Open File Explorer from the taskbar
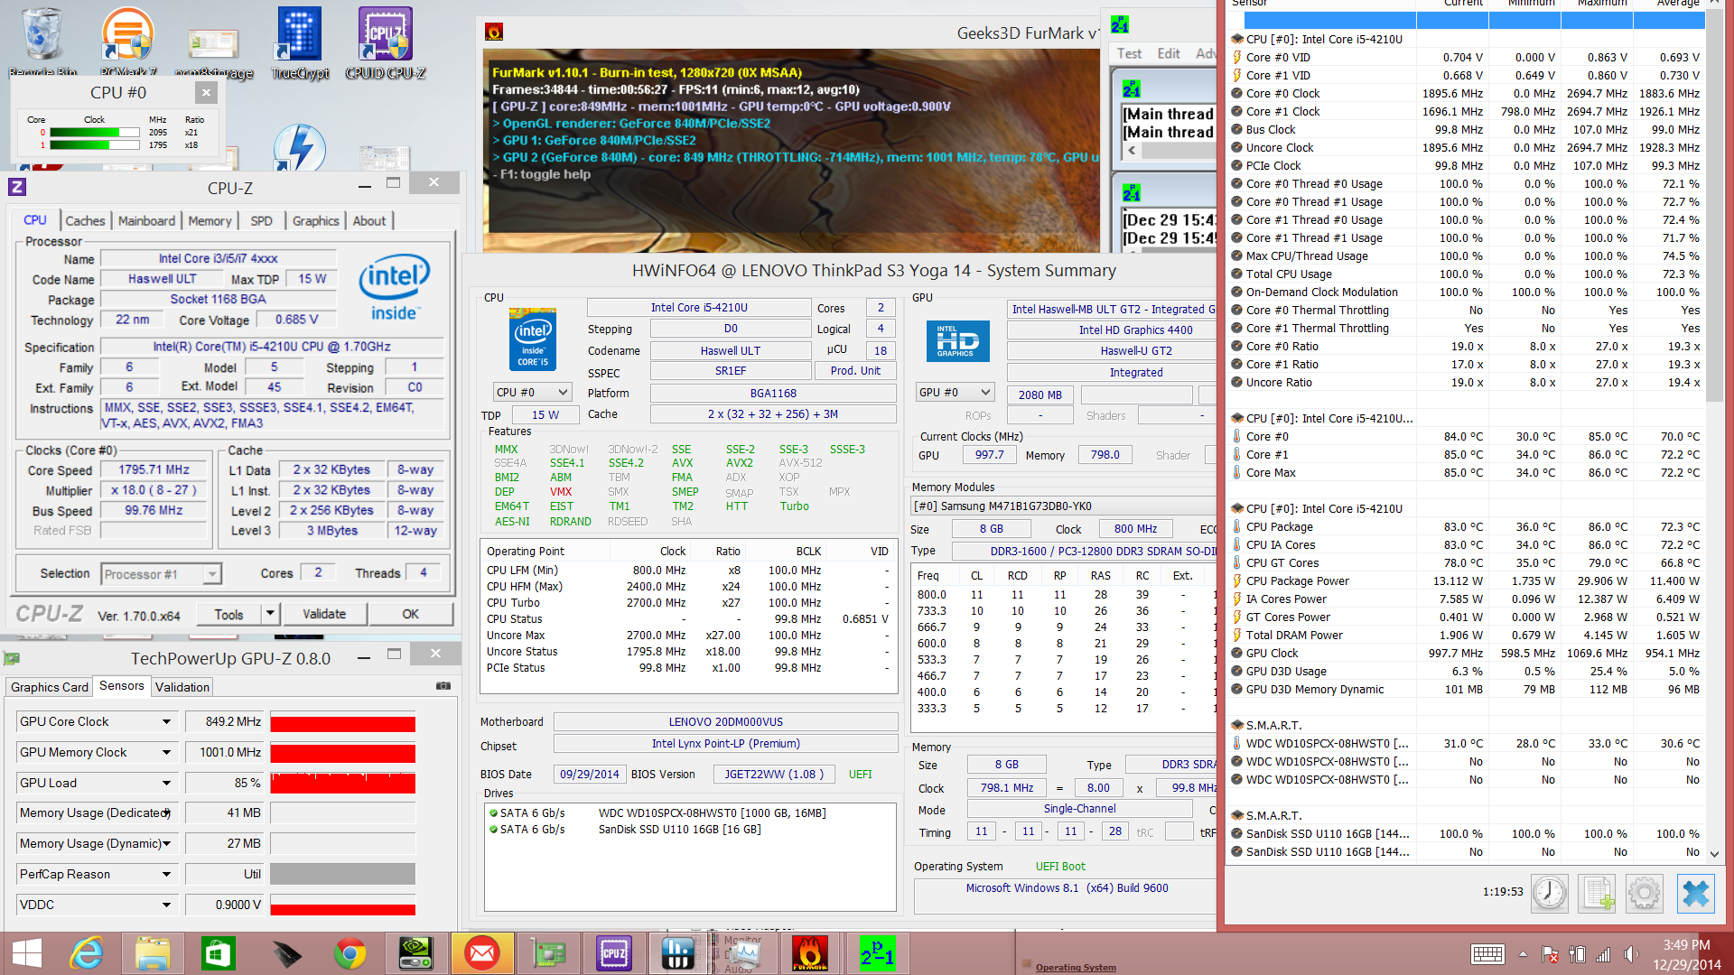This screenshot has height=975, width=1734. tap(153, 953)
